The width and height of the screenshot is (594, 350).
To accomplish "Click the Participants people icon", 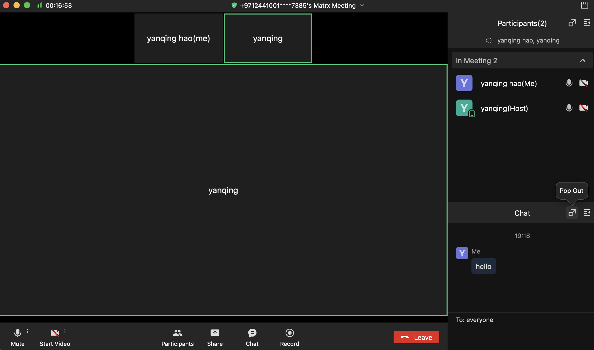I will 178,333.
